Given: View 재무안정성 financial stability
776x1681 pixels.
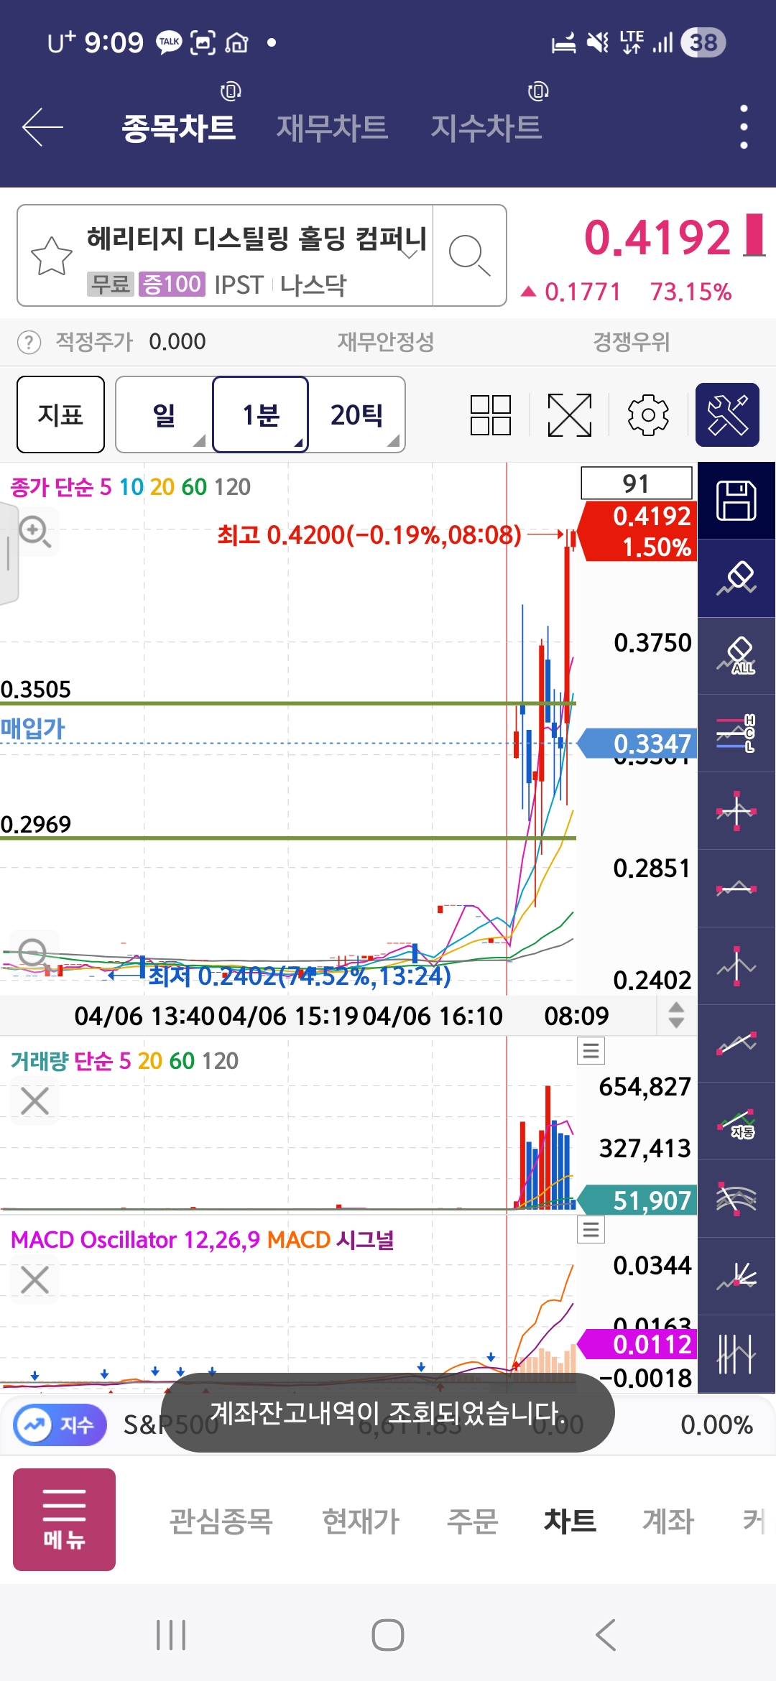Looking at the screenshot, I should pyautogui.click(x=386, y=342).
